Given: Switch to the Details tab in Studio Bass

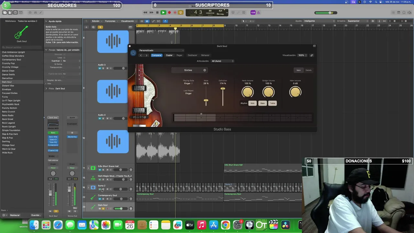Looking at the screenshot, I should pyautogui.click(x=308, y=70).
